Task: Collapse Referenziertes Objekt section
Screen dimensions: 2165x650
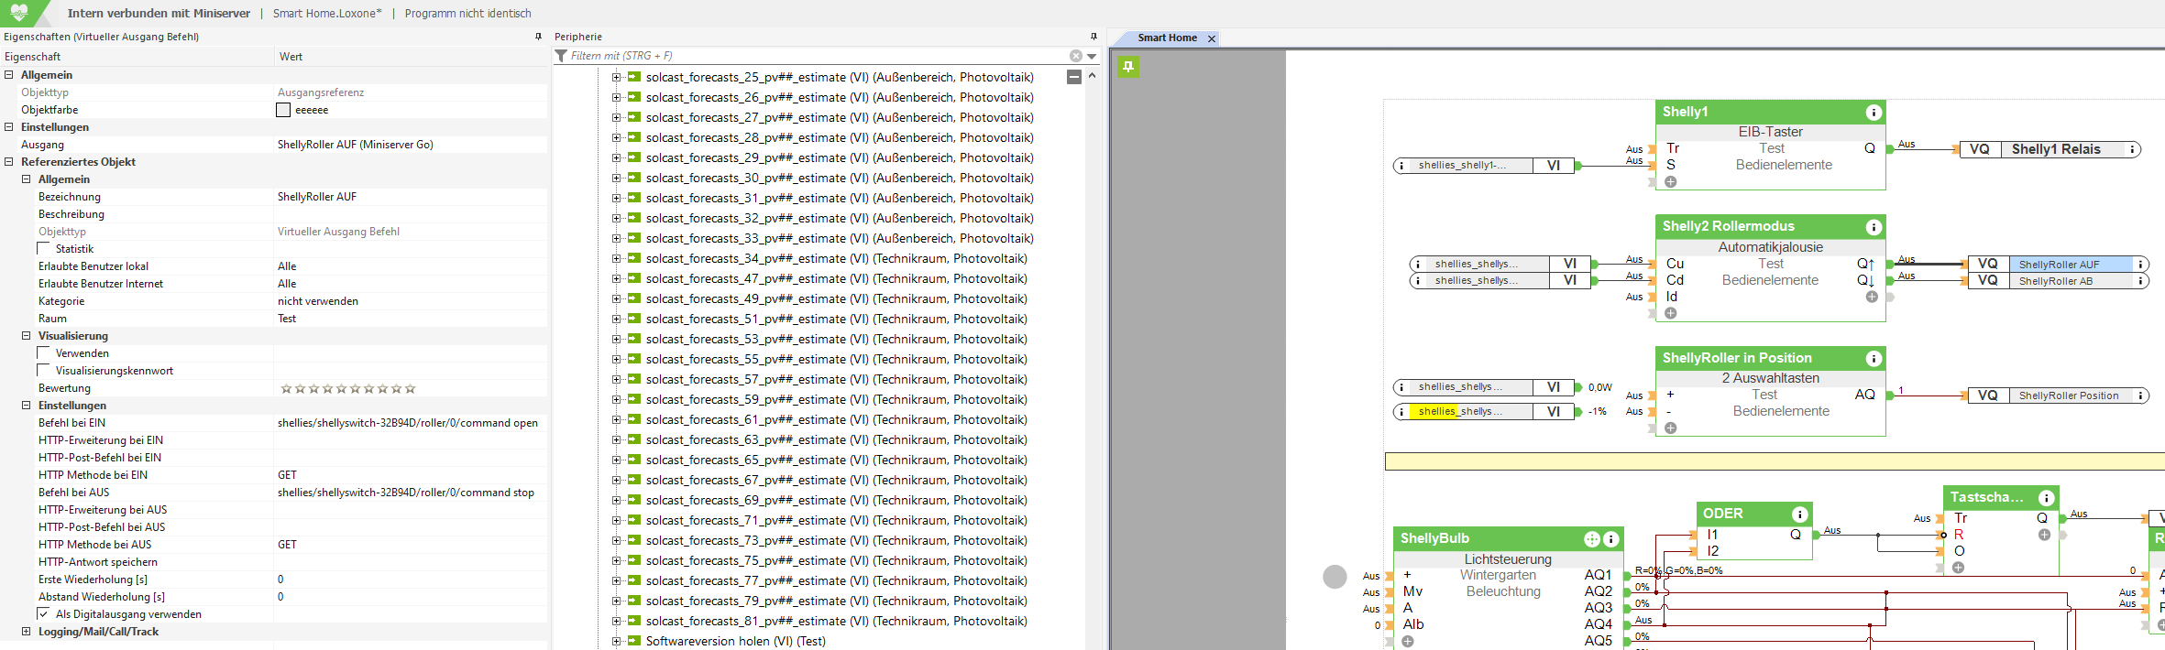Action: pyautogui.click(x=9, y=162)
